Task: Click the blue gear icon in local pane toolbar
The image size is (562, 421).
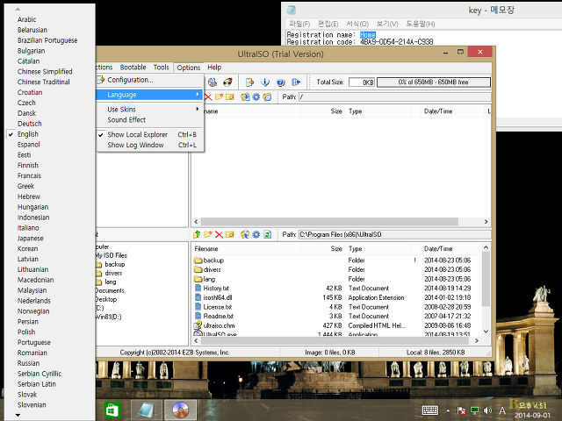Action: 256,234
